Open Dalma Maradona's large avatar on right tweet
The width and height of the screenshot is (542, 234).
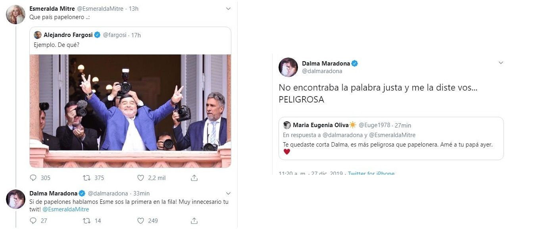pyautogui.click(x=288, y=67)
